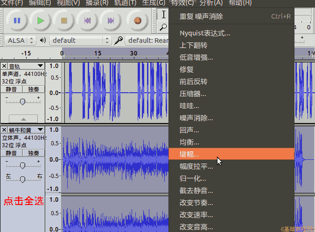Collapse the 音轨 track with the up arrow

click(23, 119)
